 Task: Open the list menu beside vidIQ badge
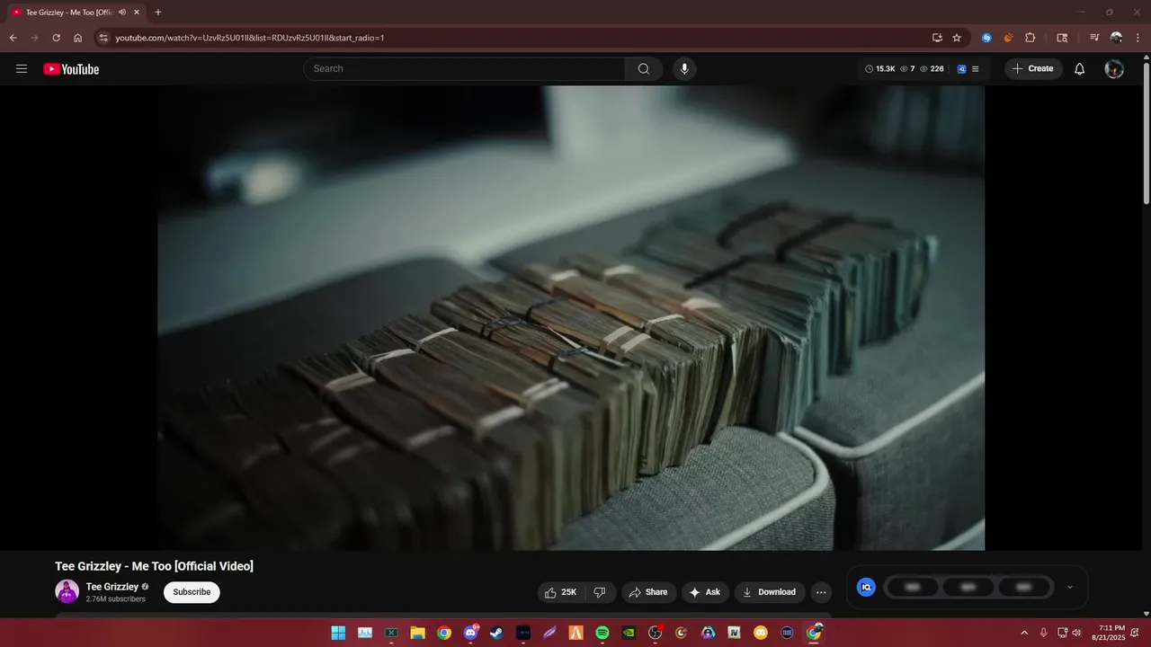click(976, 68)
